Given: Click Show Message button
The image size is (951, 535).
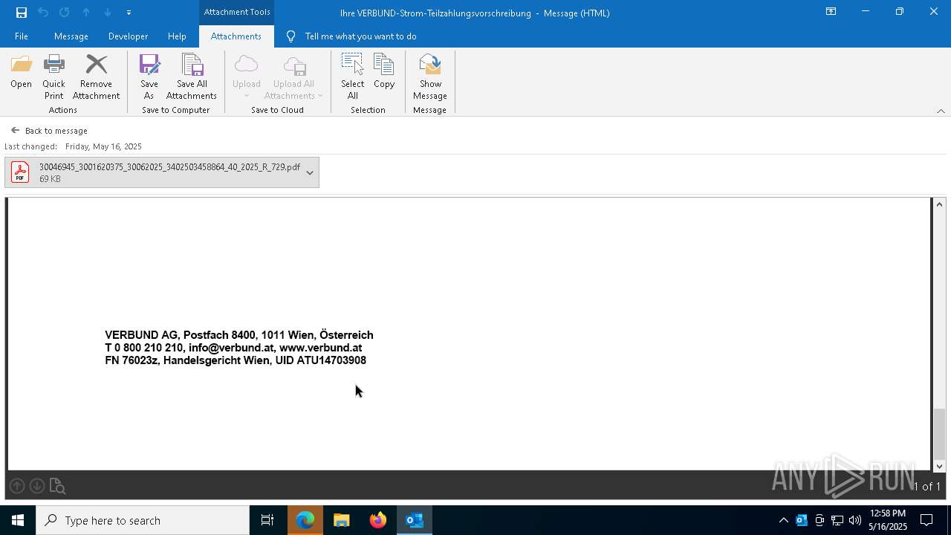Looking at the screenshot, I should [x=430, y=77].
